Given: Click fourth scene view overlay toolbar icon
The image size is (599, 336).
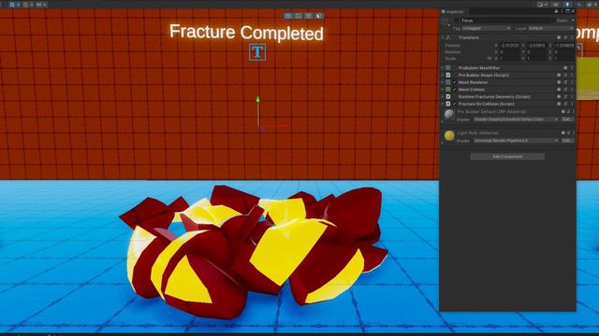Looking at the screenshot, I should click(318, 16).
